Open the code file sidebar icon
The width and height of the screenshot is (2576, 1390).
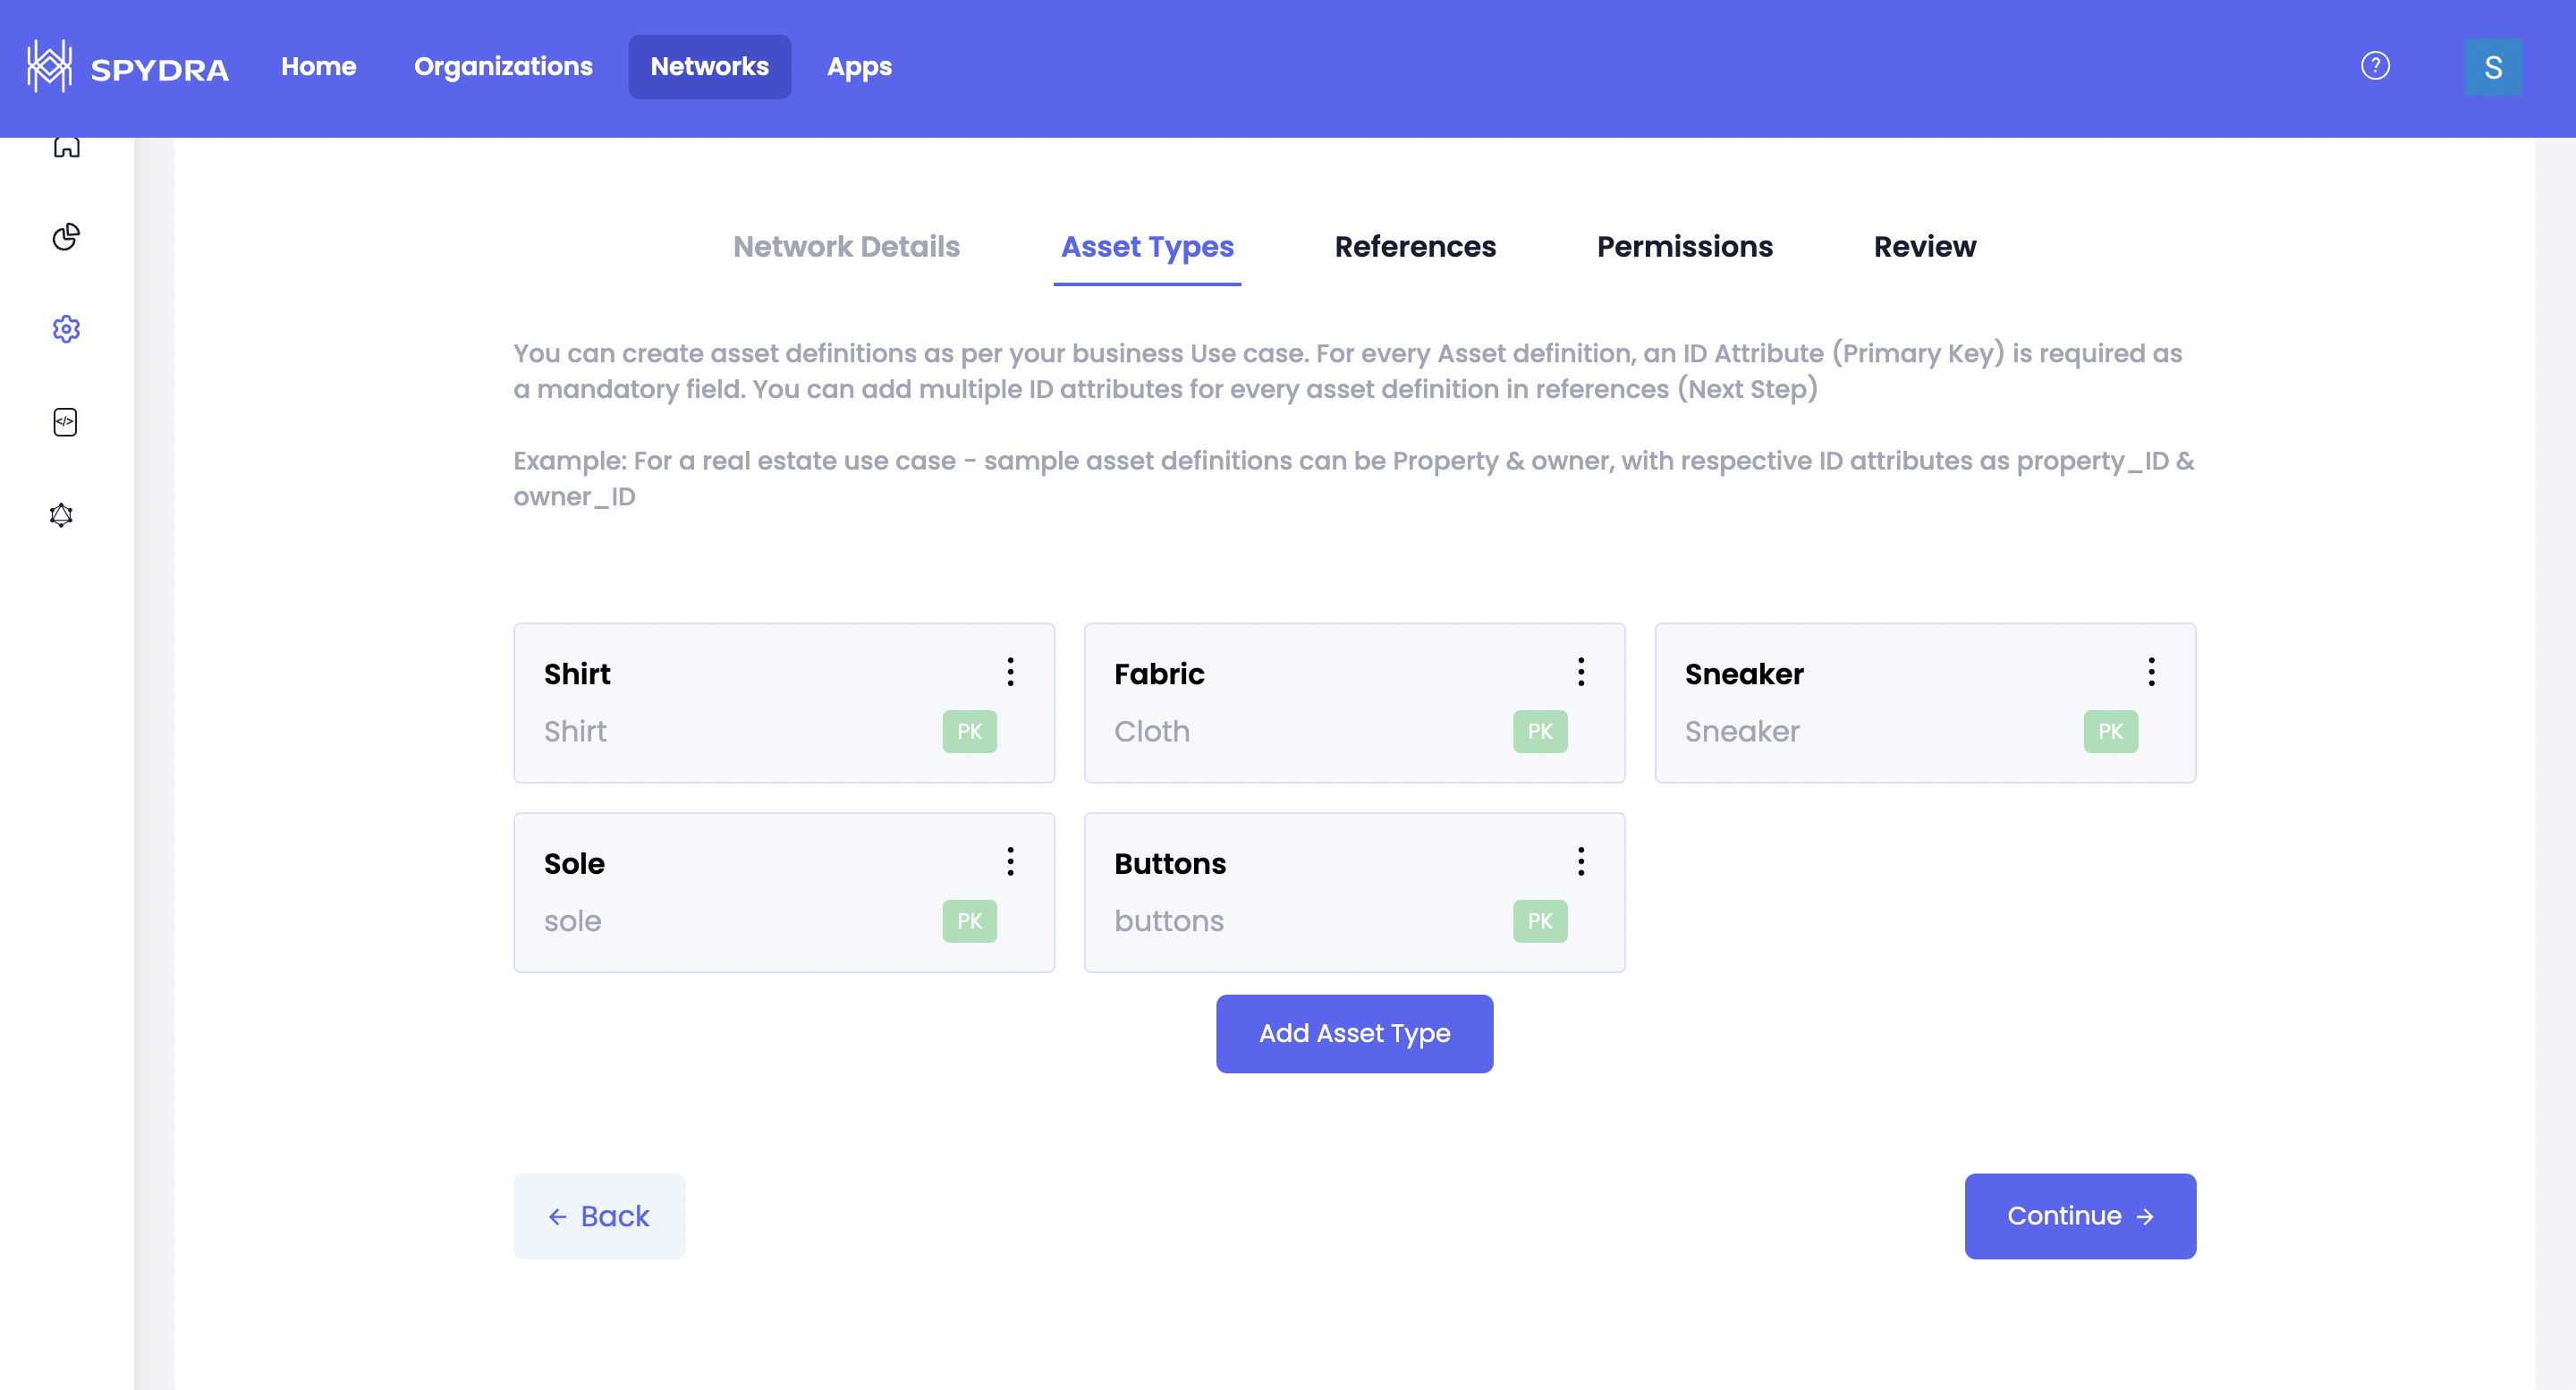(x=65, y=422)
